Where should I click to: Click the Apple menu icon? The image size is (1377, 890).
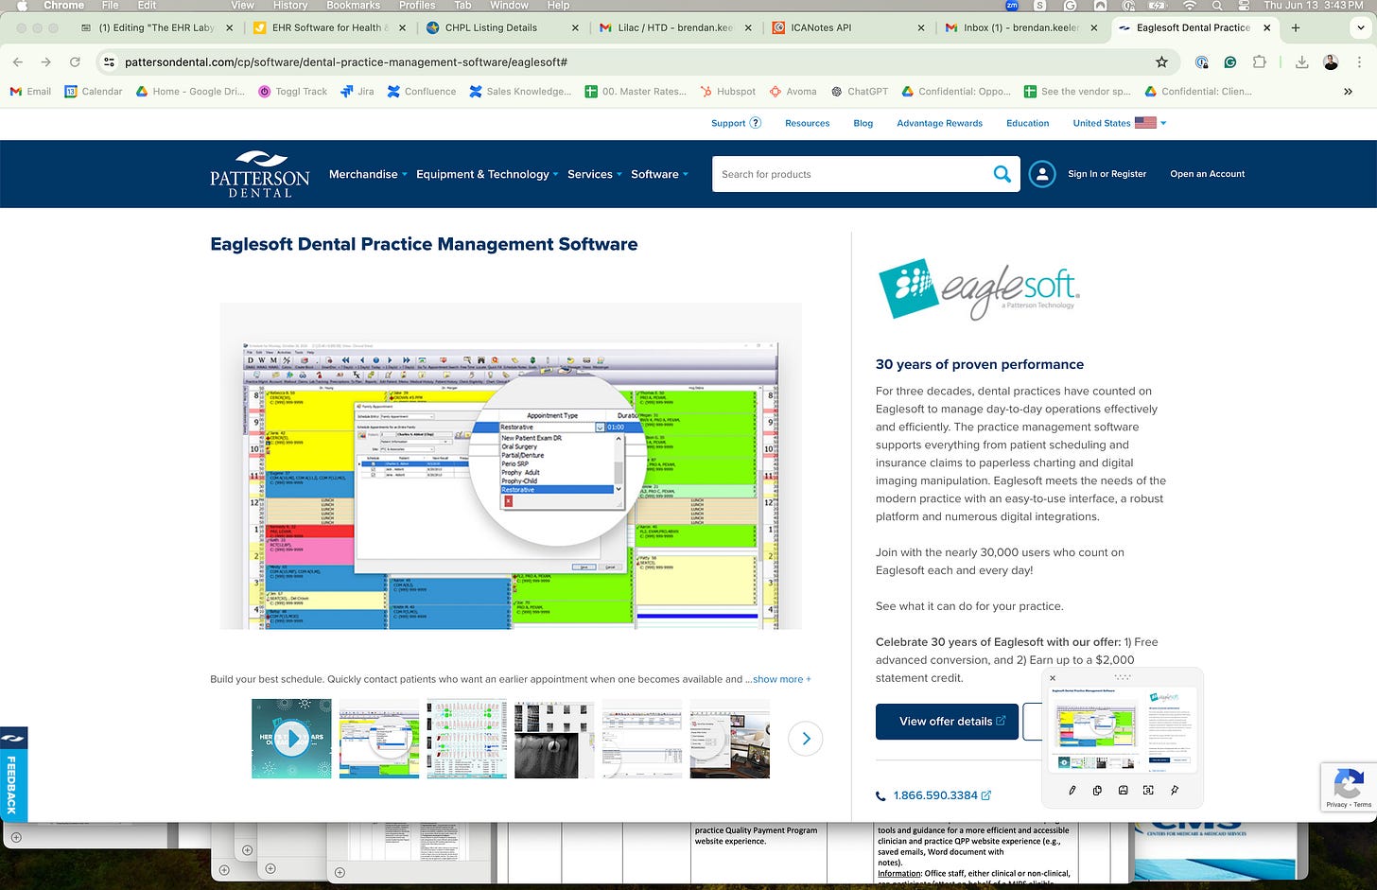click(23, 5)
